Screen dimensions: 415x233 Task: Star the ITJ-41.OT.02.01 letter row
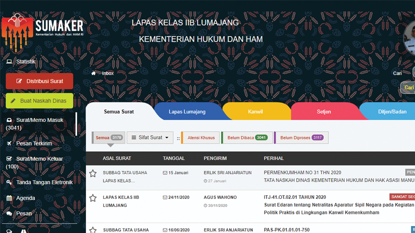(93, 198)
